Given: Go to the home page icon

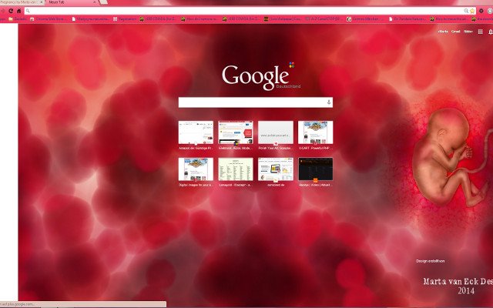Looking at the screenshot, I should (18, 11).
